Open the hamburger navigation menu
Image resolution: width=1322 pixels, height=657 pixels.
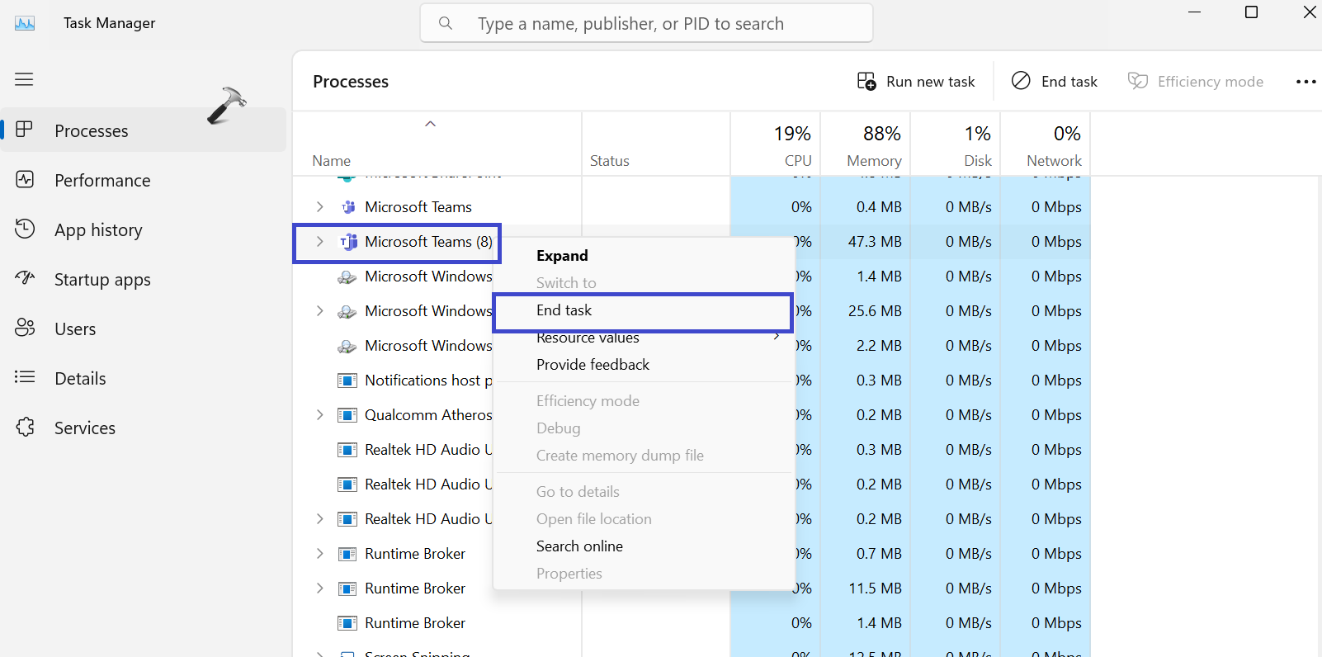24,79
